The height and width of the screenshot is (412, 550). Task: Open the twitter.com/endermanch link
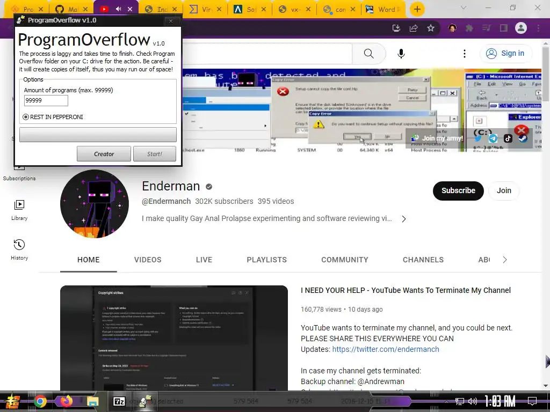point(386,350)
